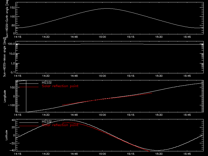Image resolution: width=208 pixels, height=156 pixels.
Task: Click Solar reflection point legend in Longitude plot
Action: coord(60,86)
